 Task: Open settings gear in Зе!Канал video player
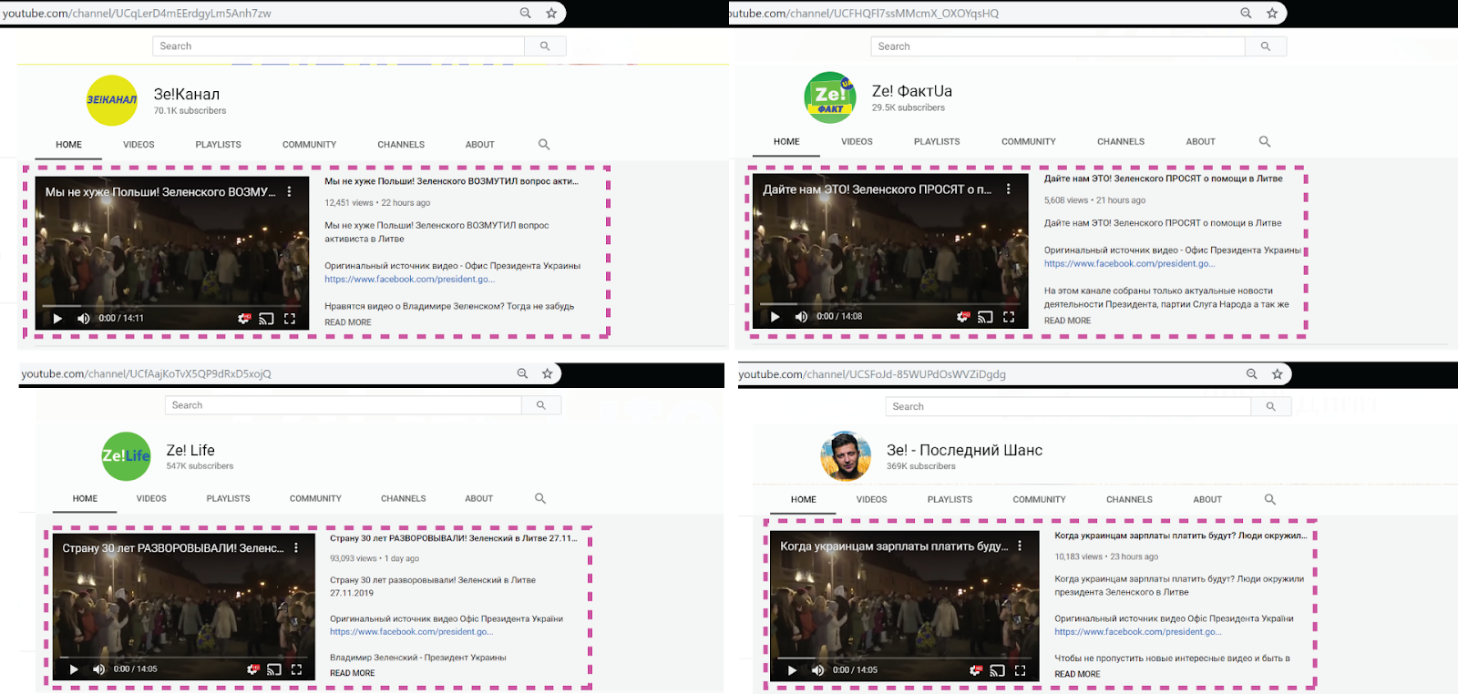243,319
